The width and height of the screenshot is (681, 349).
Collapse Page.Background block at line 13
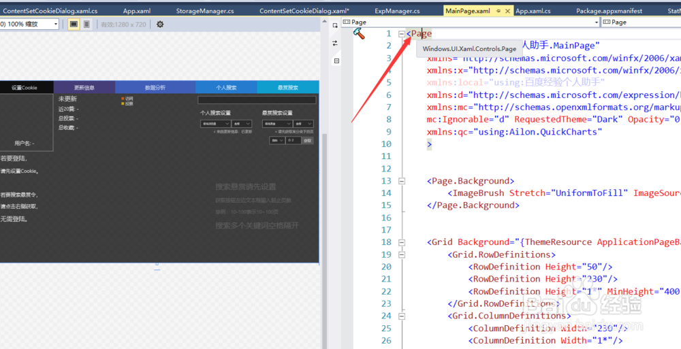point(402,181)
